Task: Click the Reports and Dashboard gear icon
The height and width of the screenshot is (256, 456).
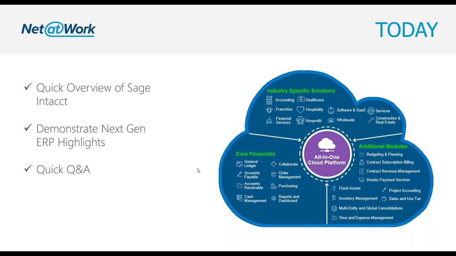Action: click(274, 198)
